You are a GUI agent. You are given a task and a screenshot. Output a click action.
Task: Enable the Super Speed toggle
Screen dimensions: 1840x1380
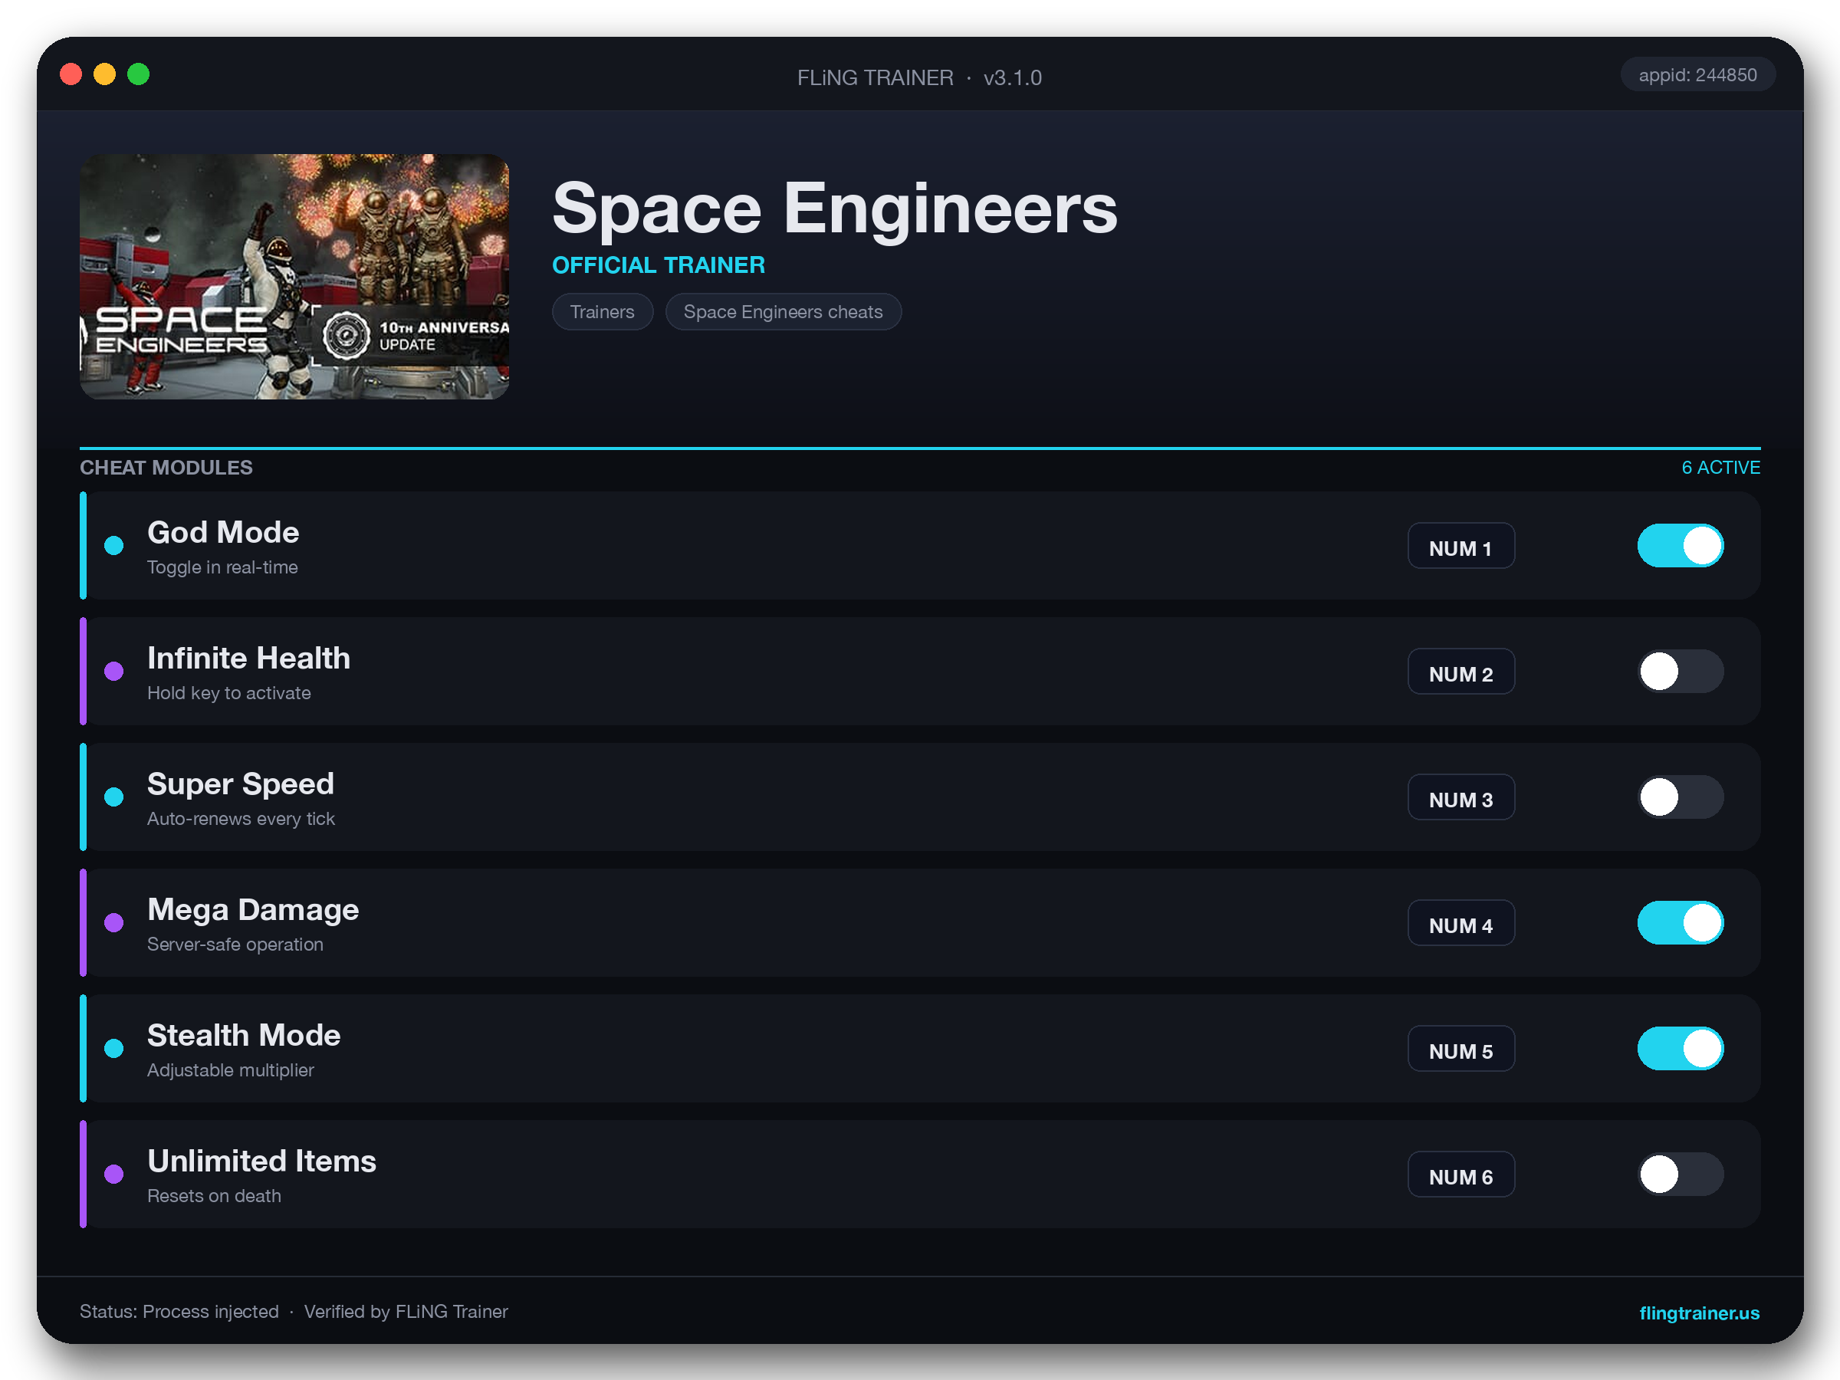click(1681, 797)
